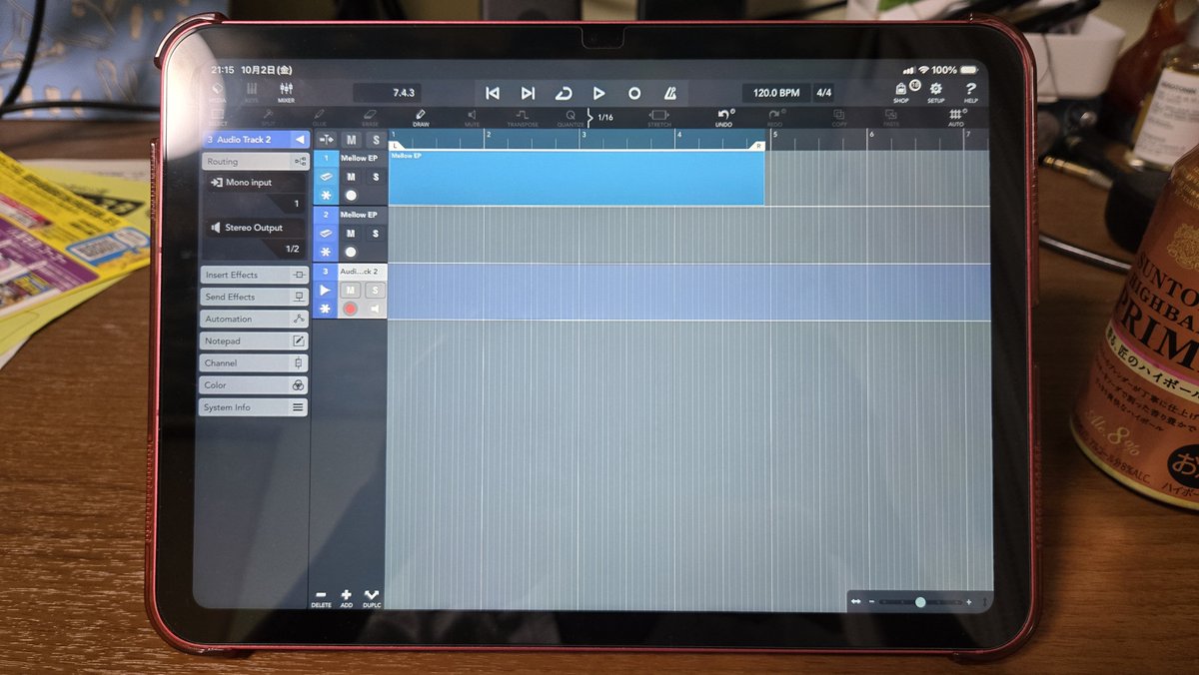Solo track 1 Mellow EP
This screenshot has height=675, width=1199.
tap(376, 177)
